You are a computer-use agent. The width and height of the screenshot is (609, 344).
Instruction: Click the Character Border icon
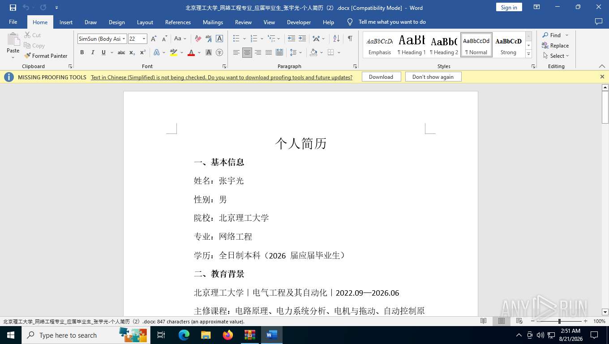(x=219, y=39)
